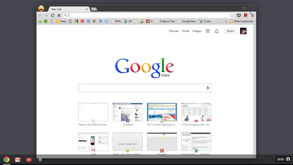Image resolution: width=293 pixels, height=165 pixels.
Task: Open the red Q bookmark
Action: 149,21
